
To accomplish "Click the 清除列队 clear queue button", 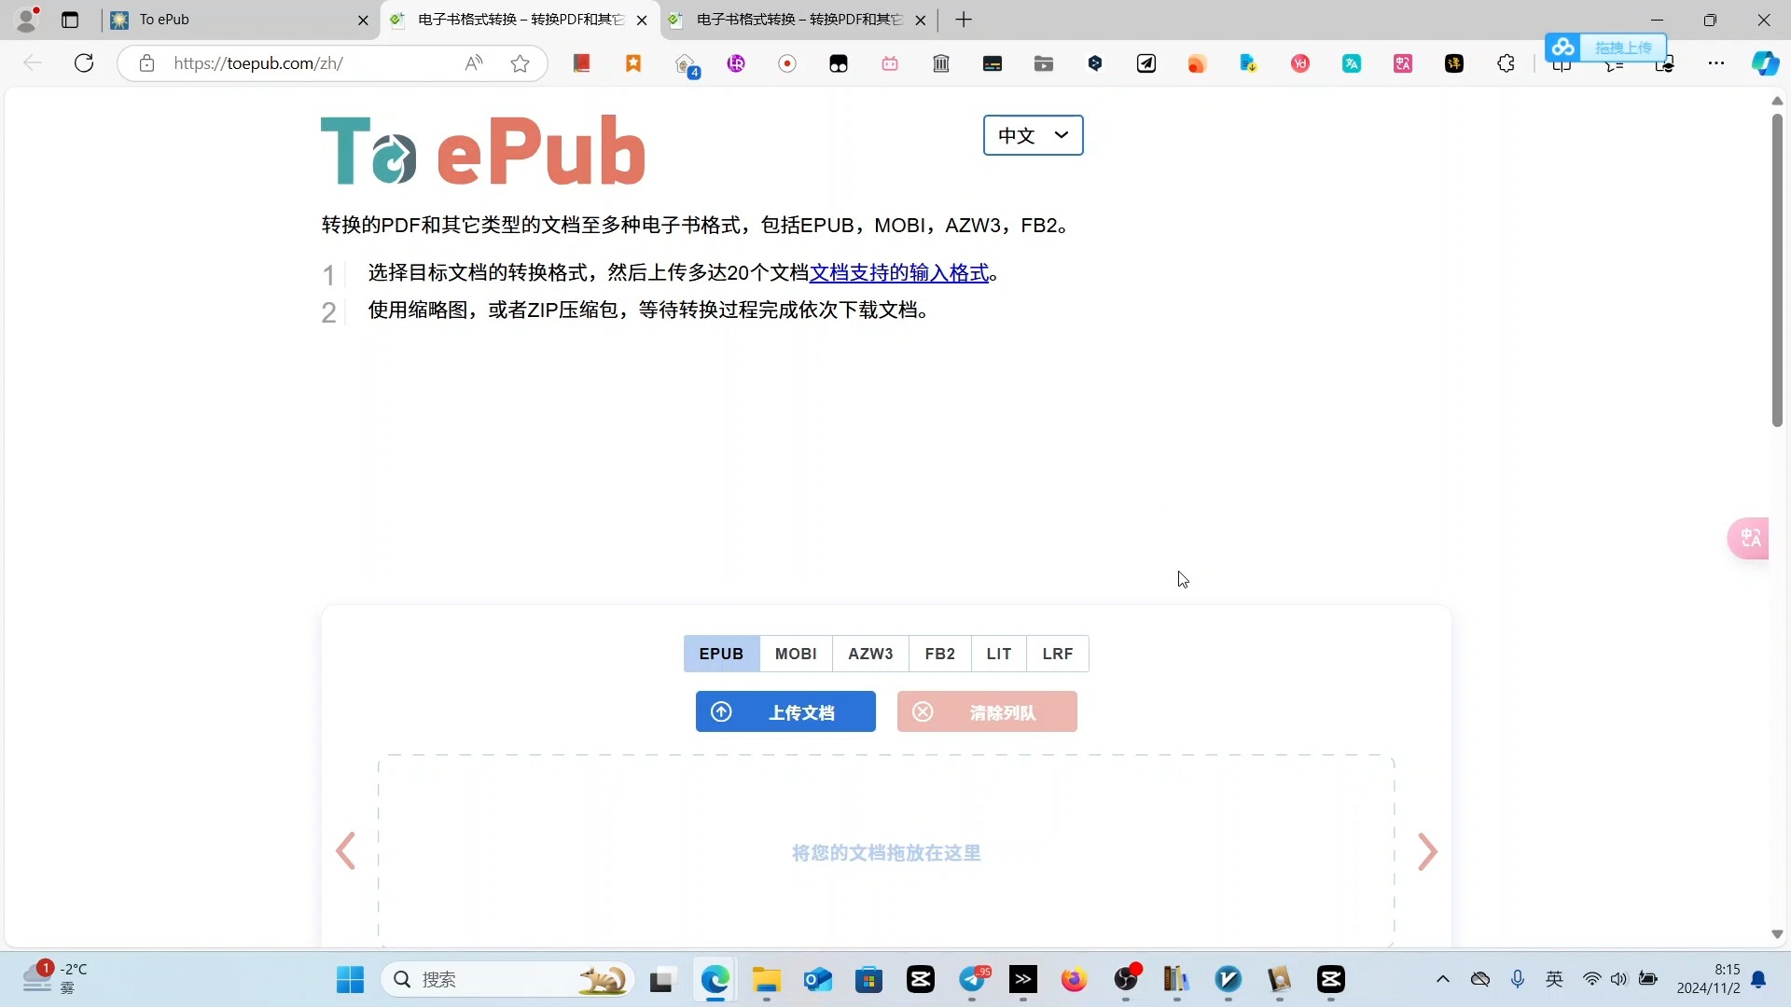I will [x=987, y=711].
